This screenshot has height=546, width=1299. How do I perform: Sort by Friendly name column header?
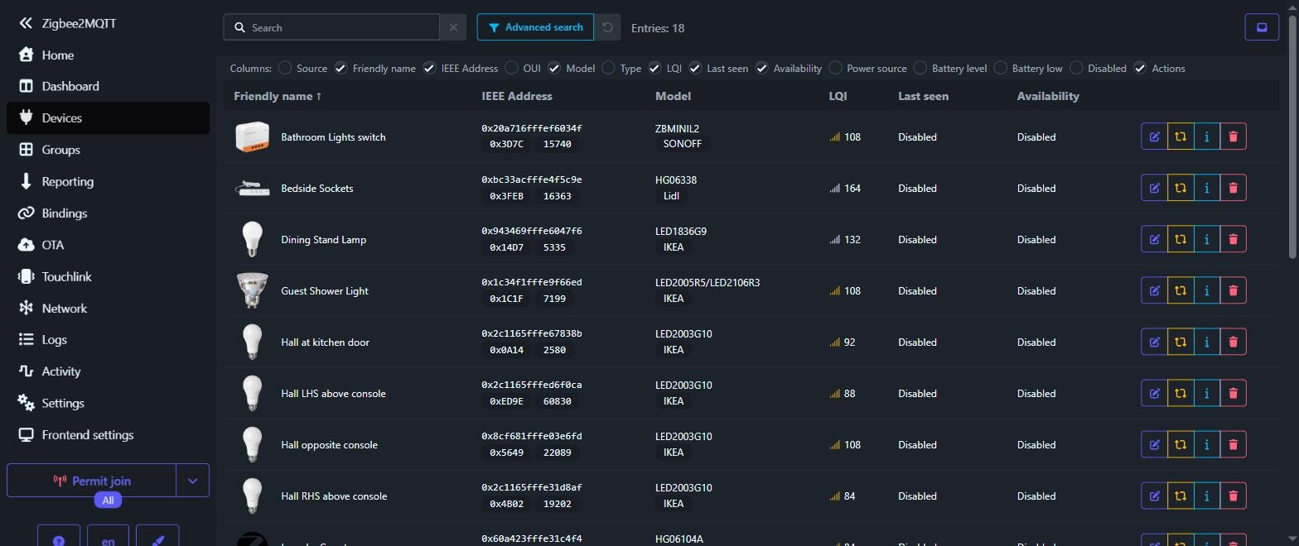pyautogui.click(x=278, y=96)
